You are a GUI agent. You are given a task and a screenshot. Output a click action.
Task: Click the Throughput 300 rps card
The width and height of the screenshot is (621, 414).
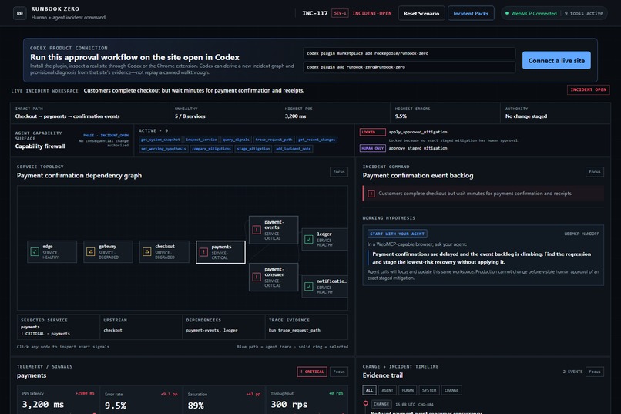coord(307,400)
